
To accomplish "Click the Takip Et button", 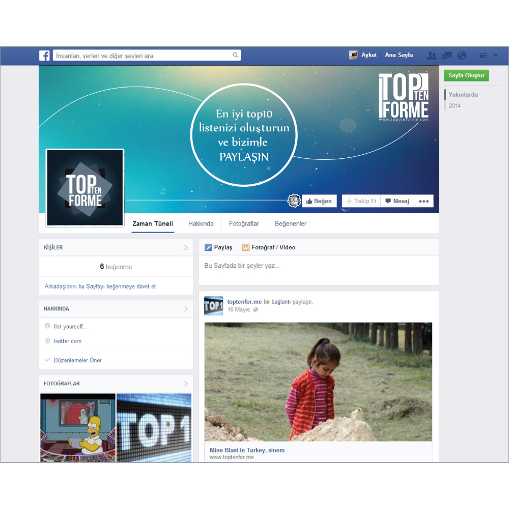I will coord(361,201).
